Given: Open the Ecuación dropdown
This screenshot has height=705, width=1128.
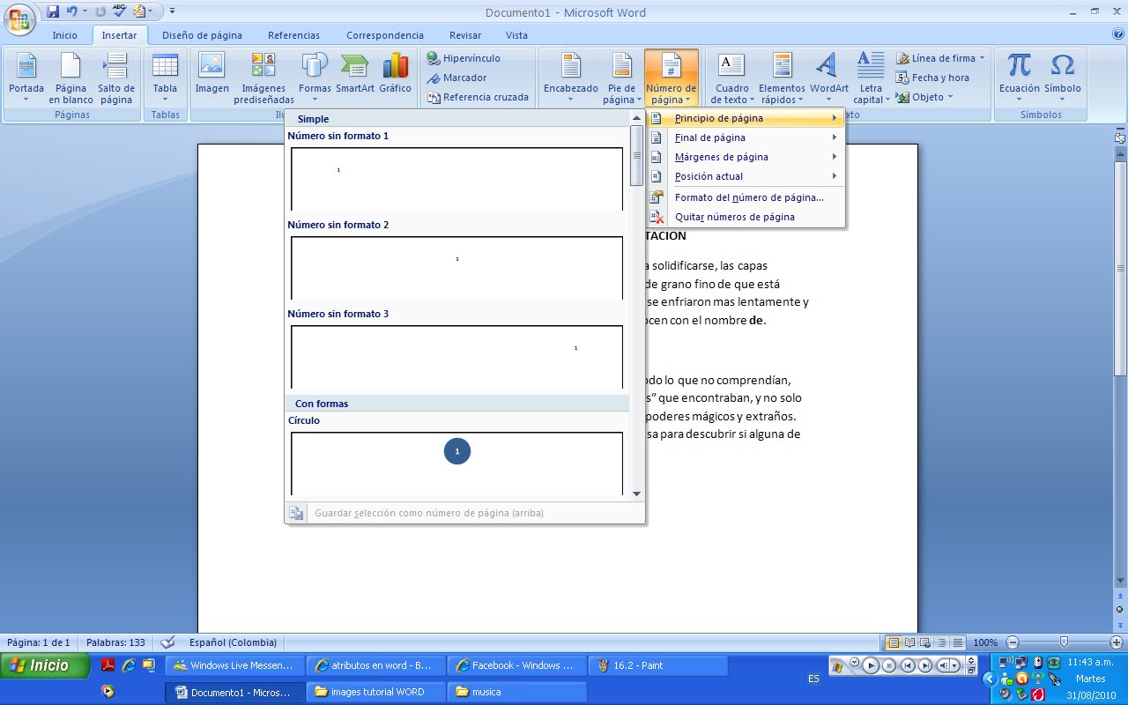Looking at the screenshot, I should tap(1020, 78).
